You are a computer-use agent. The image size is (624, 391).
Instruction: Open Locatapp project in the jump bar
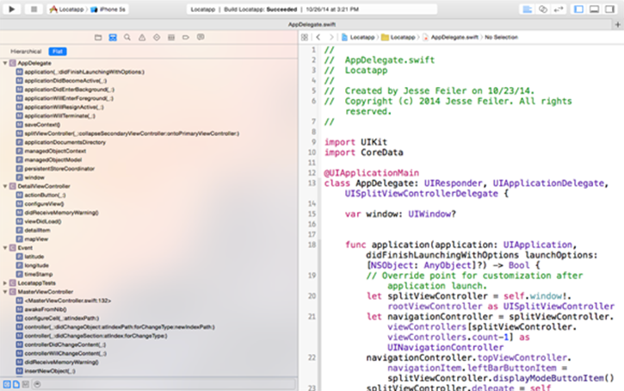pos(358,37)
